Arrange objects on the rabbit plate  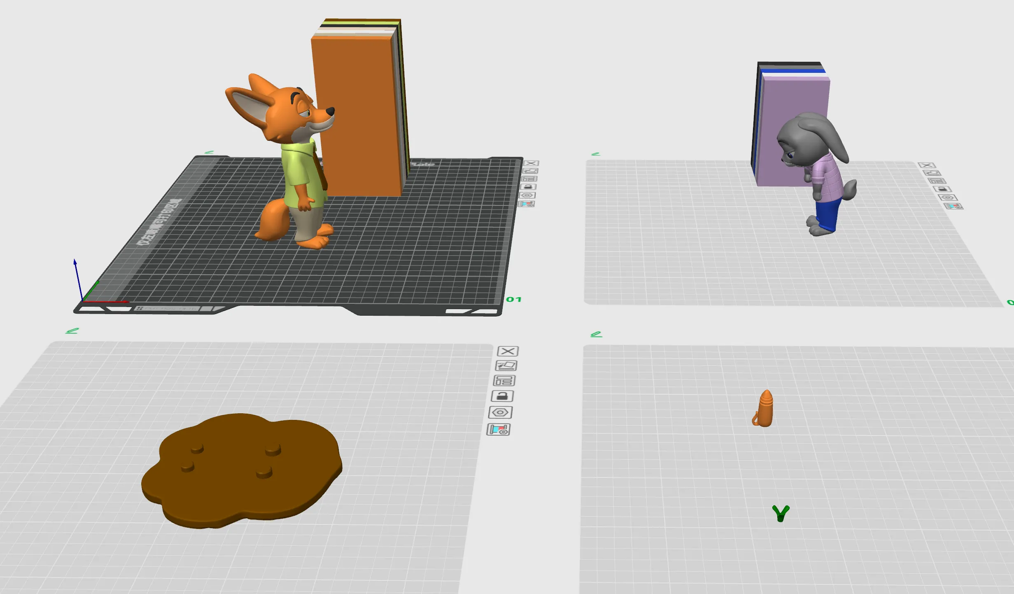pos(937,181)
